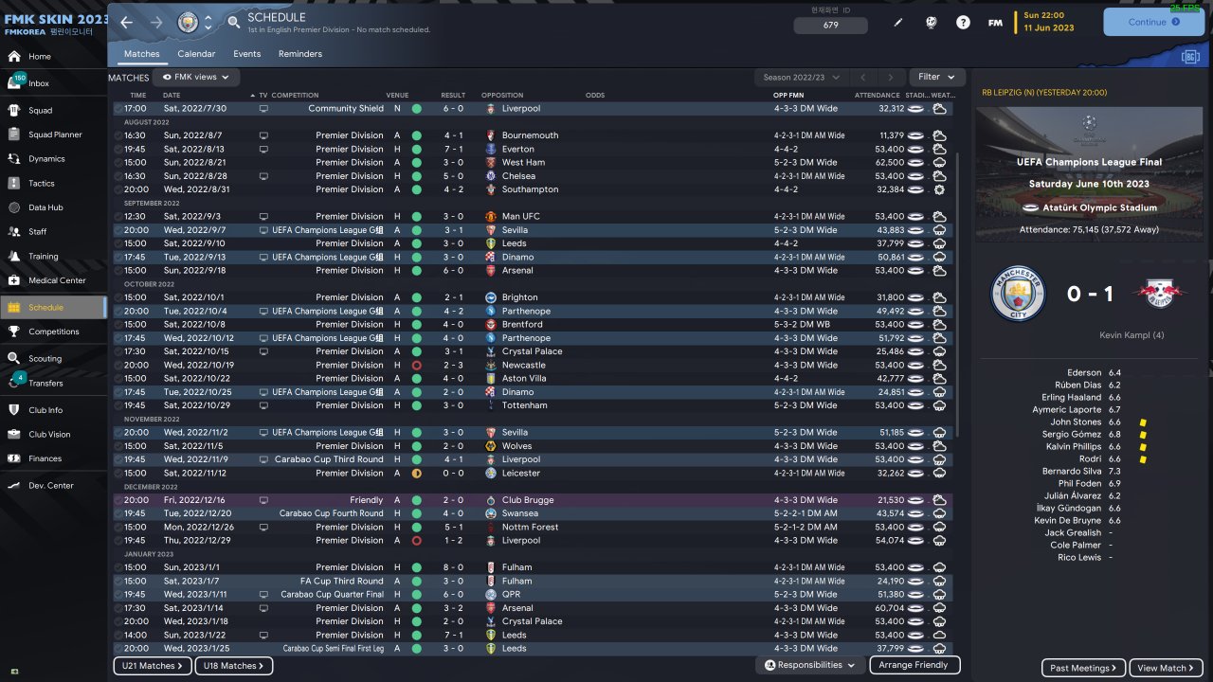Open the Season 2022/23 selector
Image resolution: width=1213 pixels, height=682 pixels.
coord(800,77)
